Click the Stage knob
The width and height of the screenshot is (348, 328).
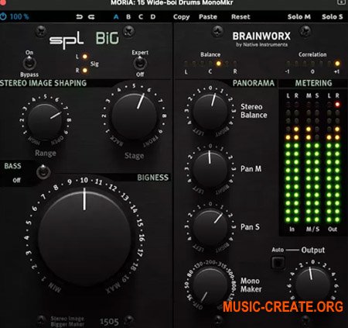click(x=134, y=116)
